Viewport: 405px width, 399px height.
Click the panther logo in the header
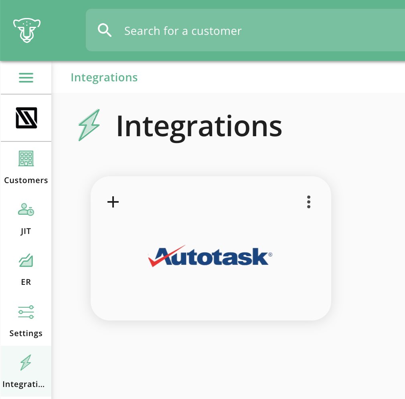pyautogui.click(x=26, y=30)
